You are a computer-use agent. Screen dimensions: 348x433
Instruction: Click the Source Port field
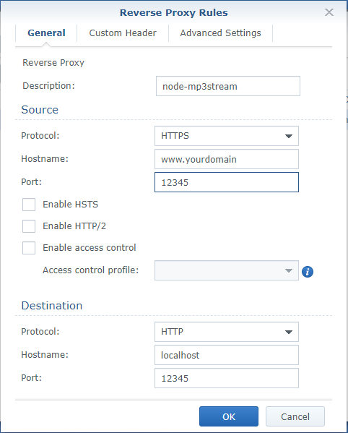(x=227, y=182)
